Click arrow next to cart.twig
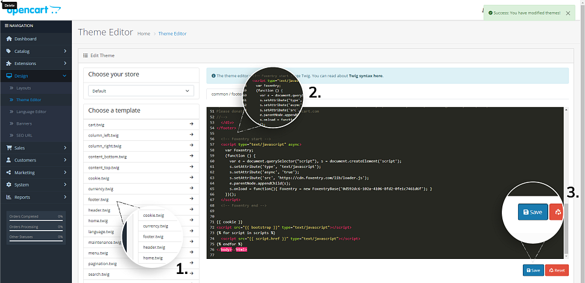Image resolution: width=585 pixels, height=283 pixels. click(x=191, y=125)
